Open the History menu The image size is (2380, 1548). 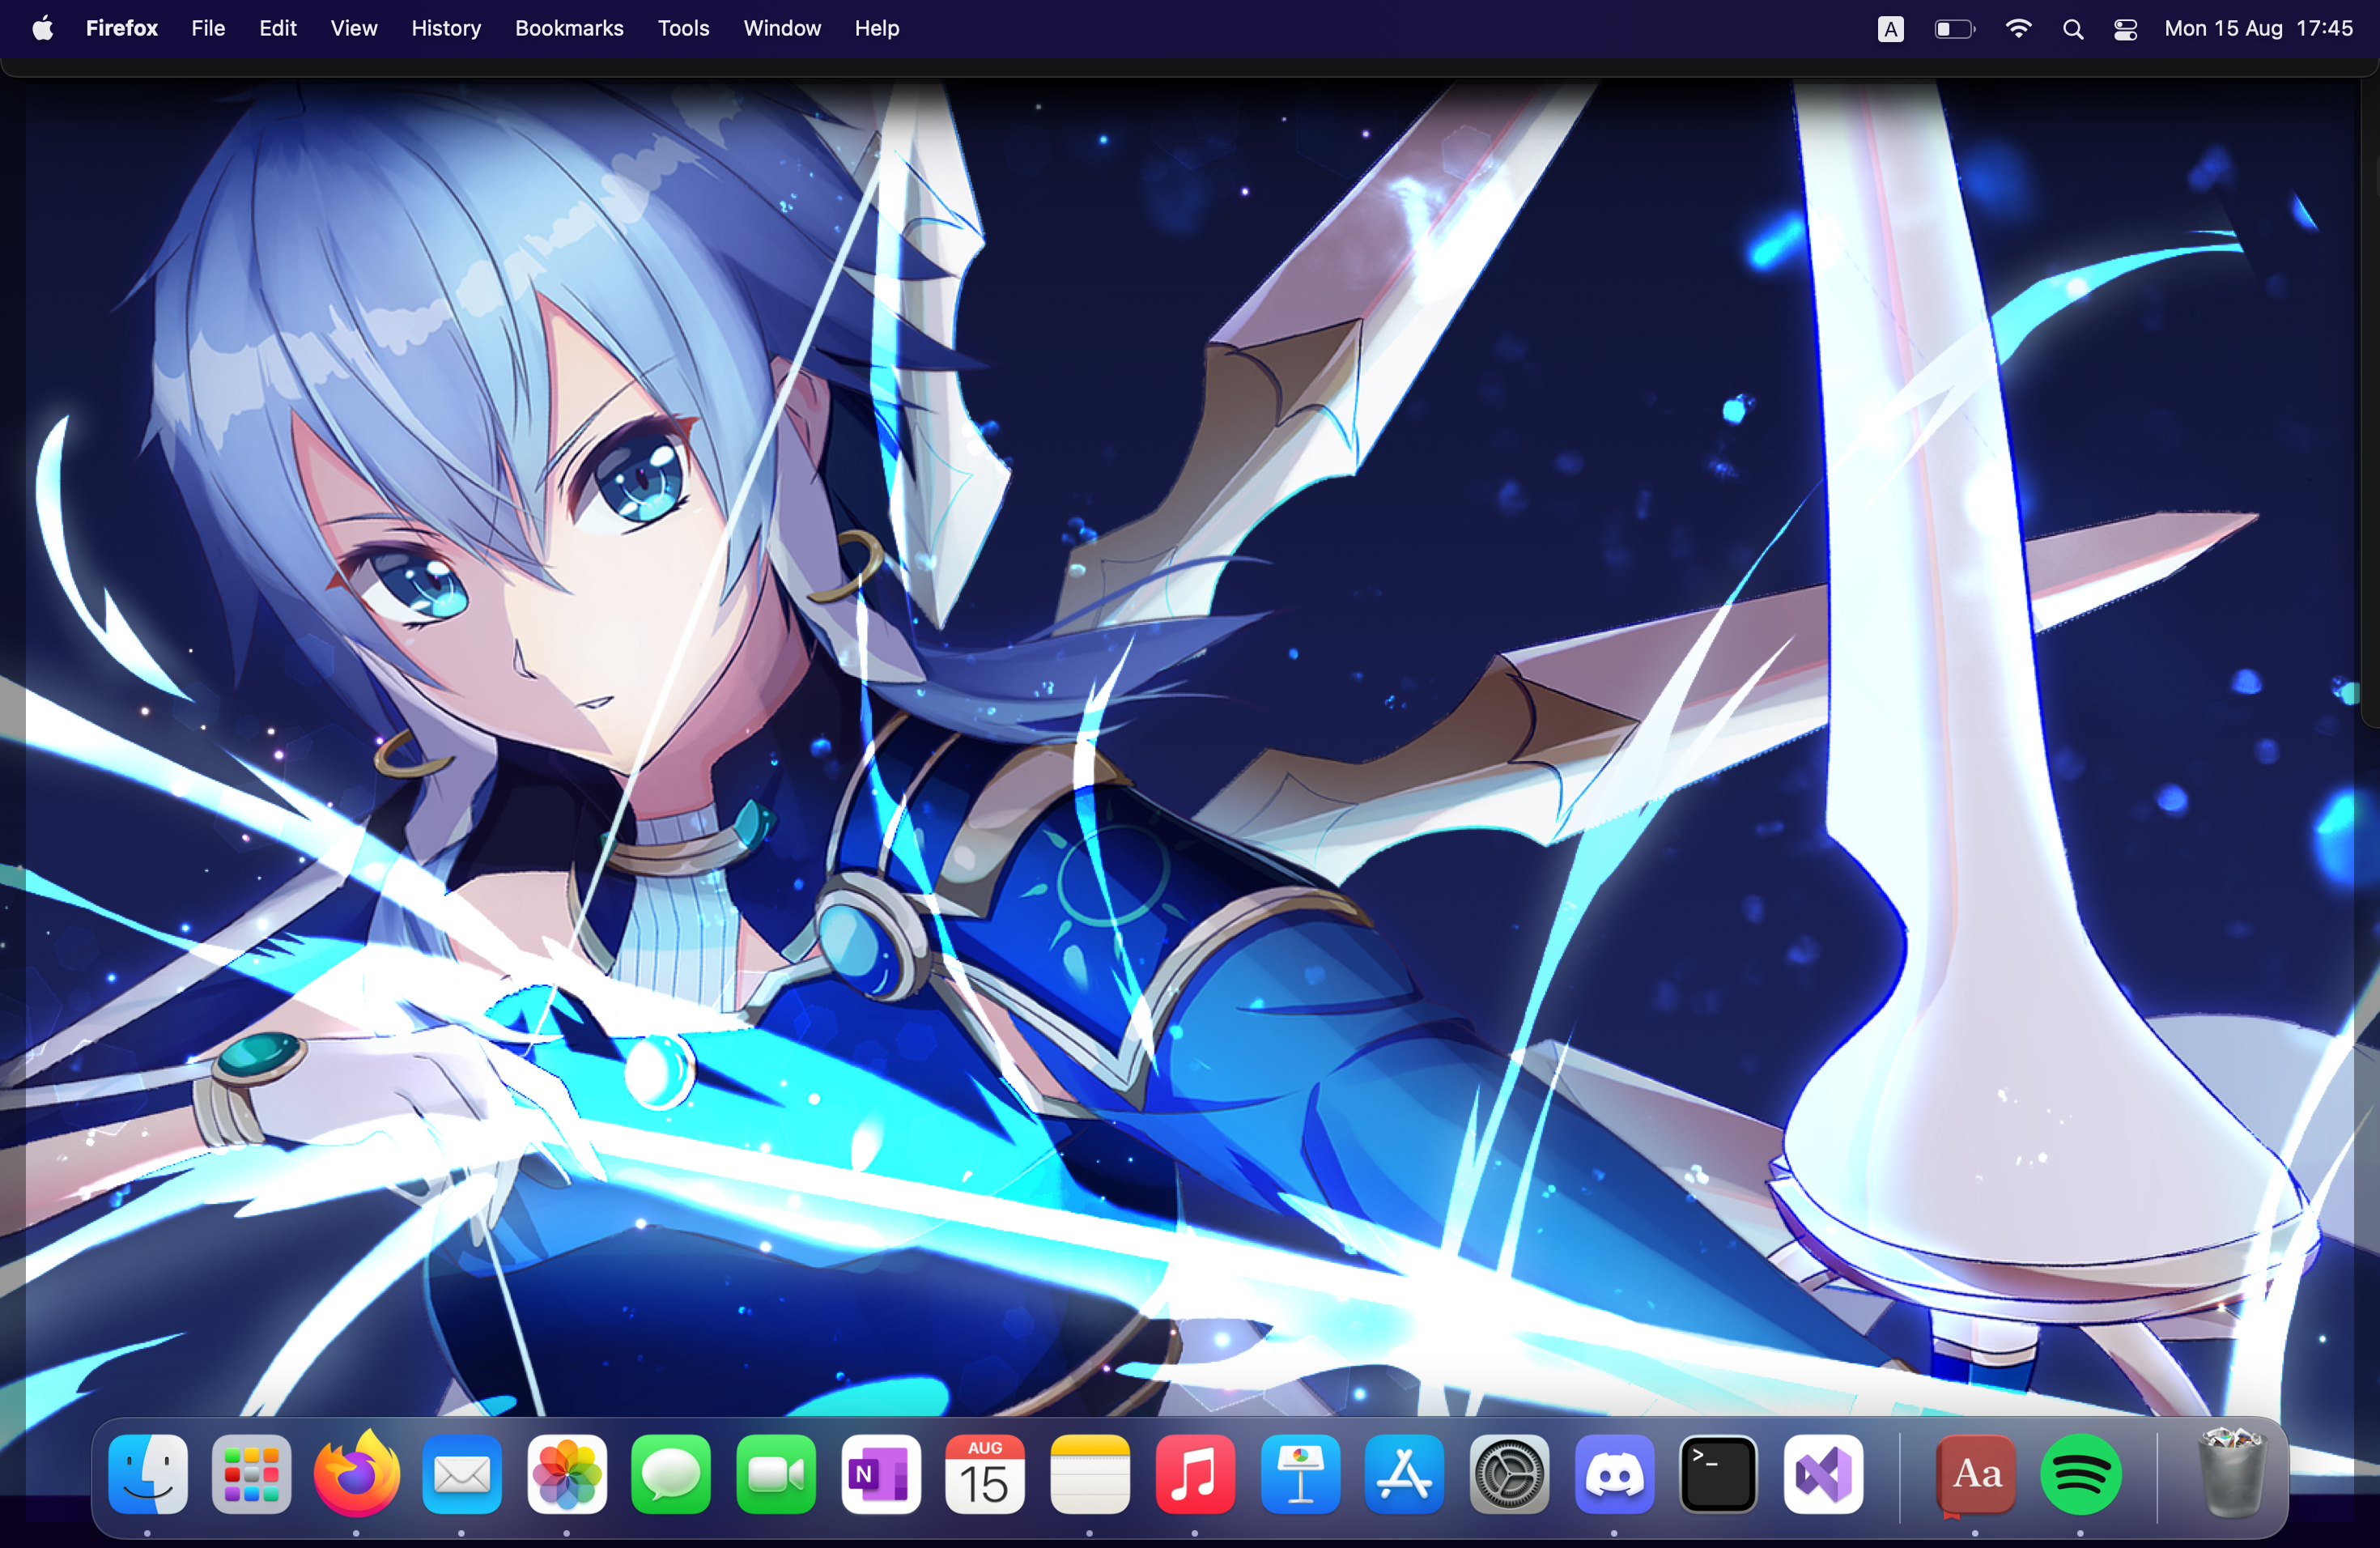pos(446,28)
